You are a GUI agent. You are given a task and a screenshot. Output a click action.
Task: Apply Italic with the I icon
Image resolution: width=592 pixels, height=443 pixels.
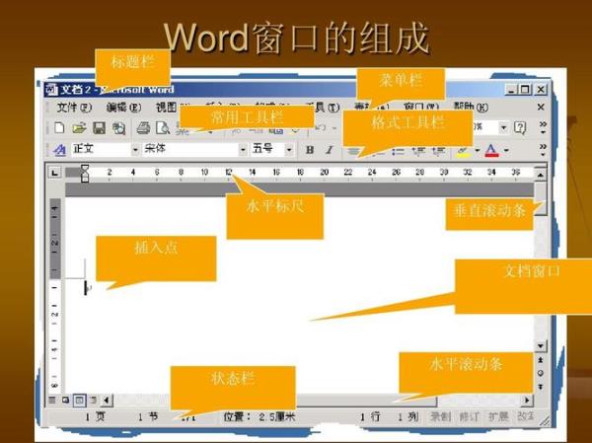tap(330, 150)
